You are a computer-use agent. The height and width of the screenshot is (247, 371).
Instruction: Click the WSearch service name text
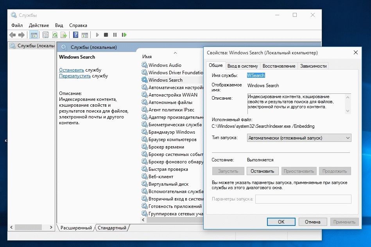tap(256, 75)
